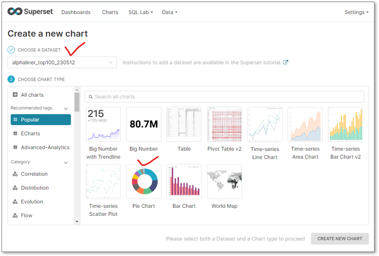Viewport: 379px width, 256px height.
Task: Focus the Search all charts field
Action: coord(224,97)
